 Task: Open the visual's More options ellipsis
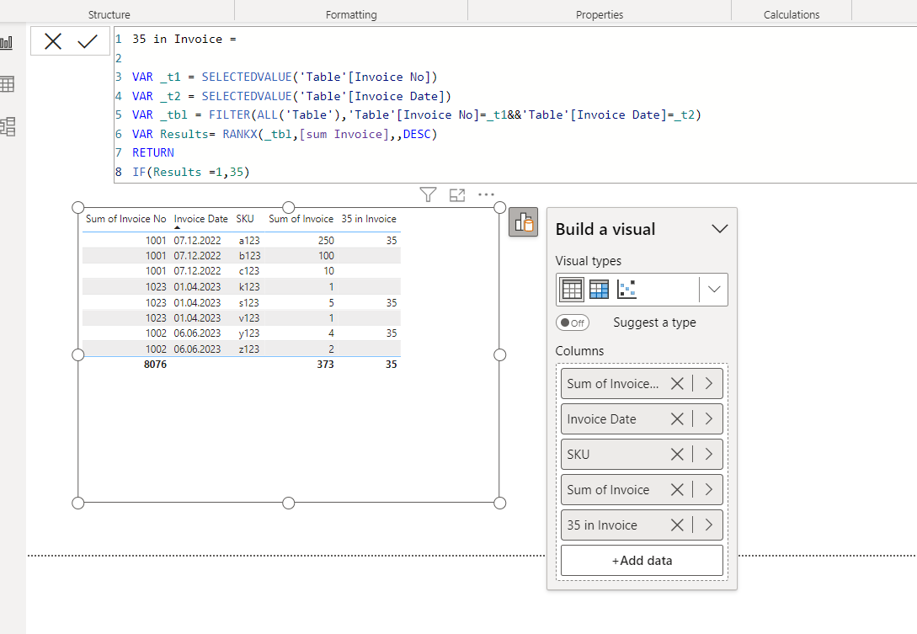pos(486,194)
